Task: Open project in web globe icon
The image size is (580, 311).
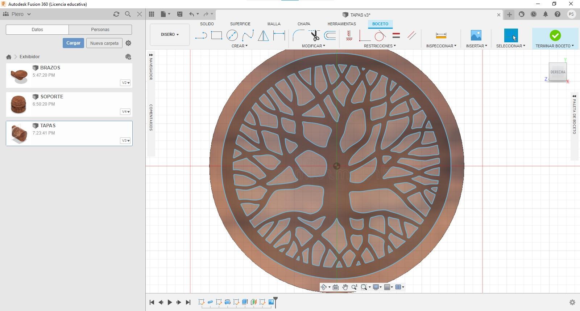Action: pyautogui.click(x=128, y=57)
